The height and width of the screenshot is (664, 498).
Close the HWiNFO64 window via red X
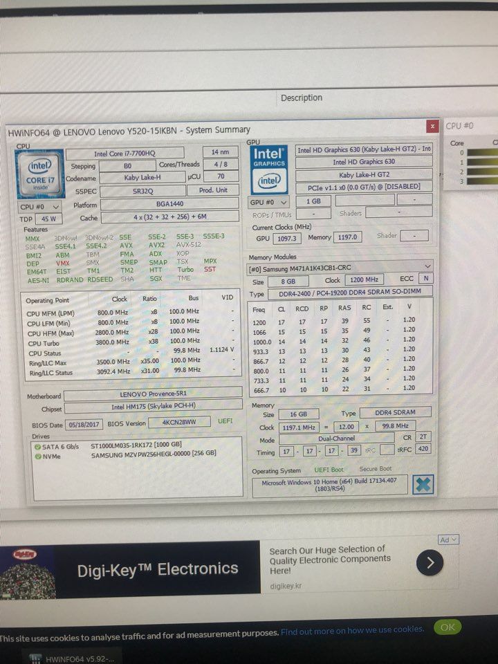pyautogui.click(x=432, y=126)
